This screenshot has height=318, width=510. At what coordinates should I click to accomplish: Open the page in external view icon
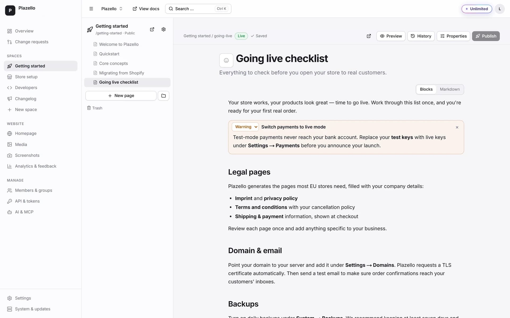369,36
